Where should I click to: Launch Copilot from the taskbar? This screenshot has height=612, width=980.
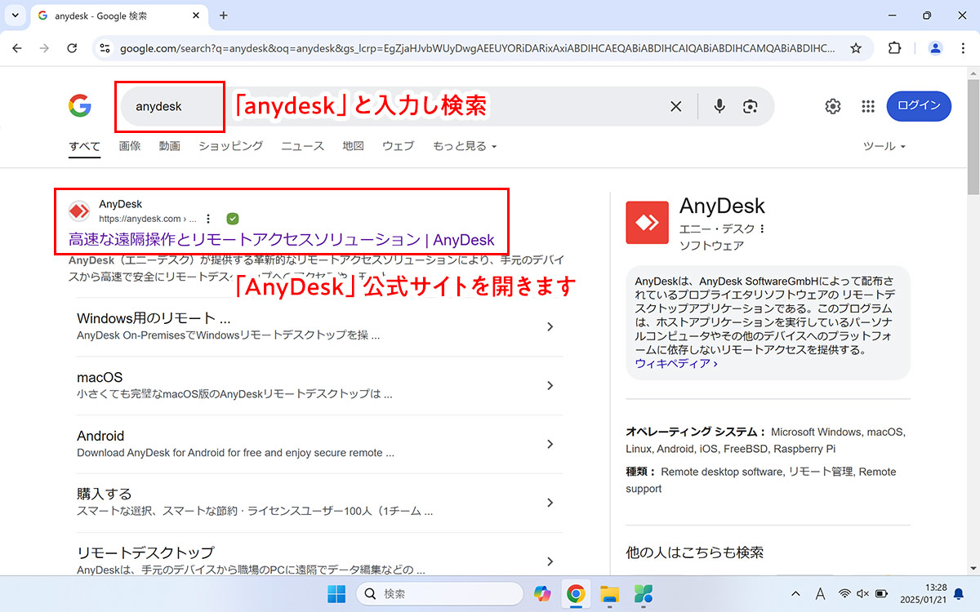point(542,593)
